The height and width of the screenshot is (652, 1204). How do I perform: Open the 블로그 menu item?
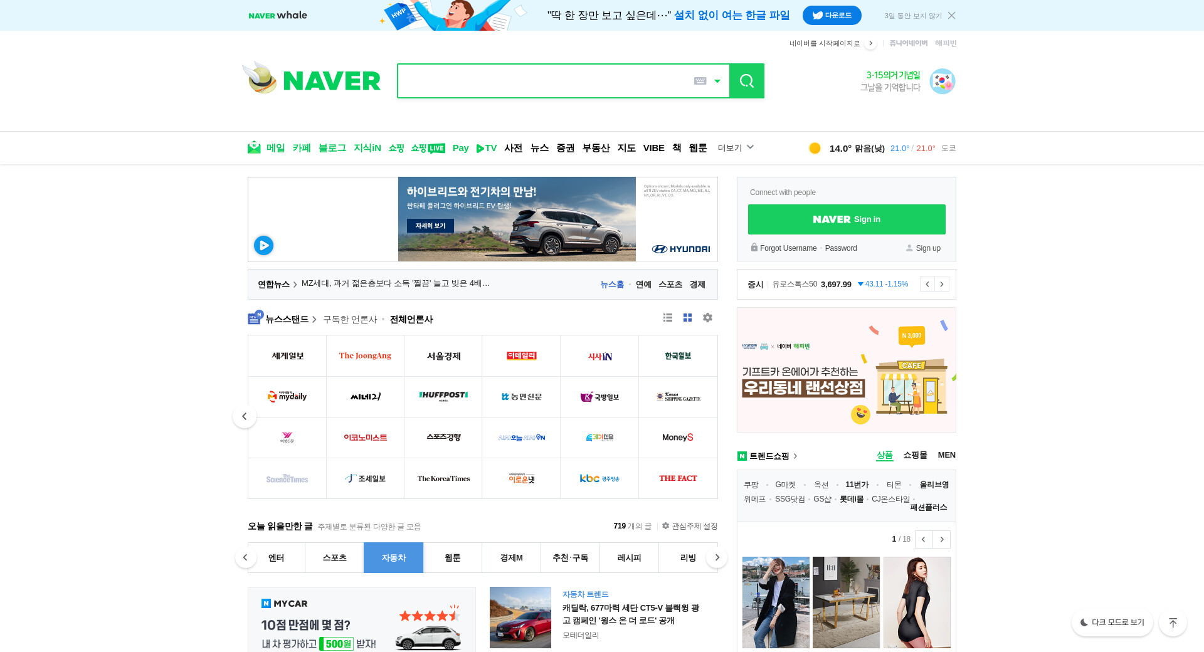point(332,148)
